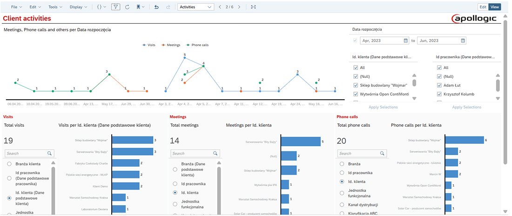Click the refresh icon in toolbar

pos(127,7)
